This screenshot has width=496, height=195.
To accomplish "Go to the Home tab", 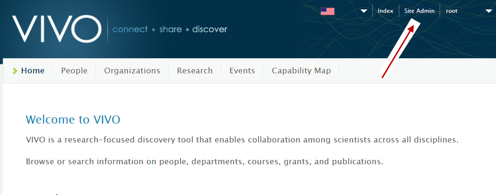I will pyautogui.click(x=33, y=71).
